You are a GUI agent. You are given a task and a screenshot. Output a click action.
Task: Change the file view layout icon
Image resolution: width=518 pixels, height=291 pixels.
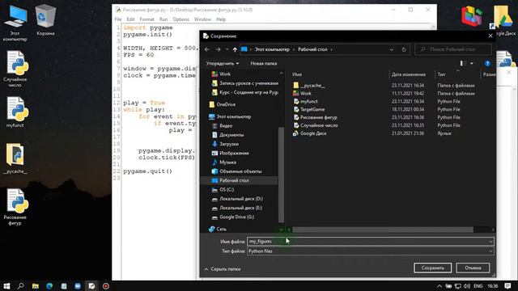point(463,63)
